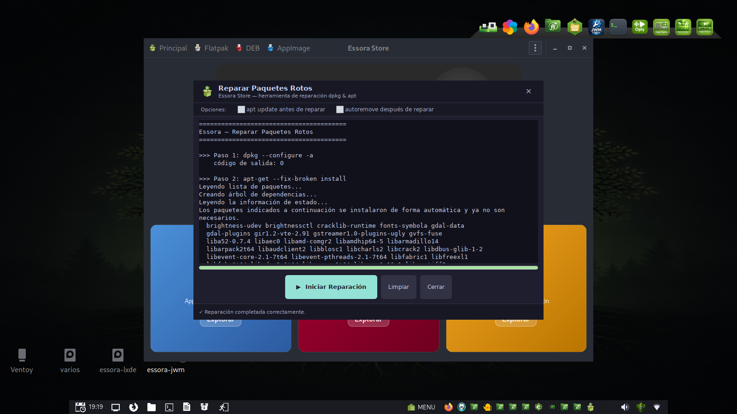Open the calendar clock icon in the taskbar
Viewport: 737px width, 414px height.
[80, 407]
